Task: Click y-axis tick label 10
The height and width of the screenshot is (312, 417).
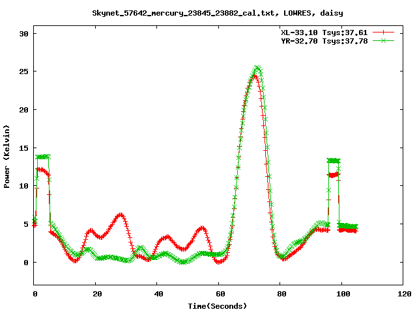Action: tap(23, 186)
